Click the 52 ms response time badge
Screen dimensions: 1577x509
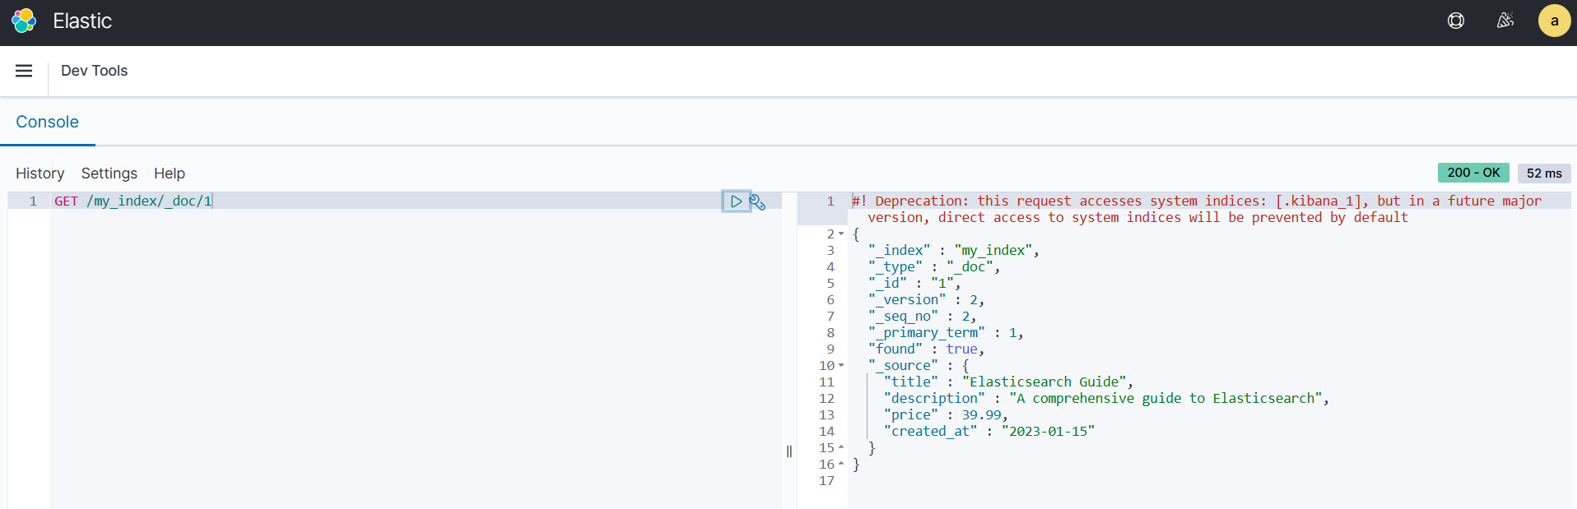point(1544,173)
